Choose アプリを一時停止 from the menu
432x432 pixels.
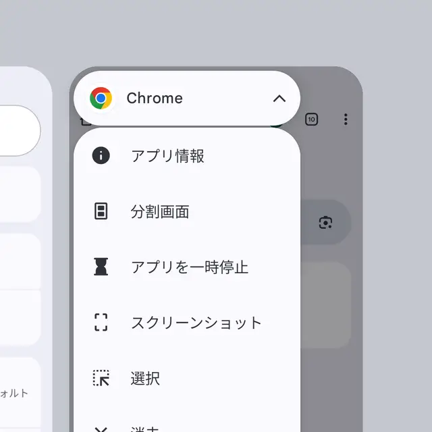pos(187,267)
